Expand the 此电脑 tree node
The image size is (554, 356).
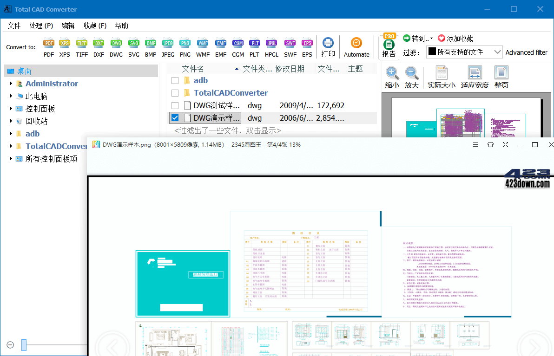[11, 96]
